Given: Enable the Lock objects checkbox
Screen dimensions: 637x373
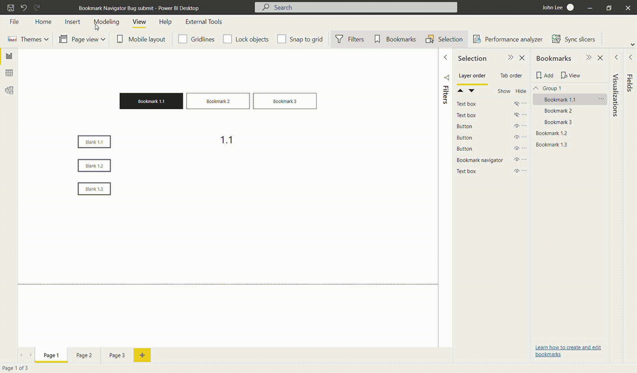Looking at the screenshot, I should [x=227, y=39].
